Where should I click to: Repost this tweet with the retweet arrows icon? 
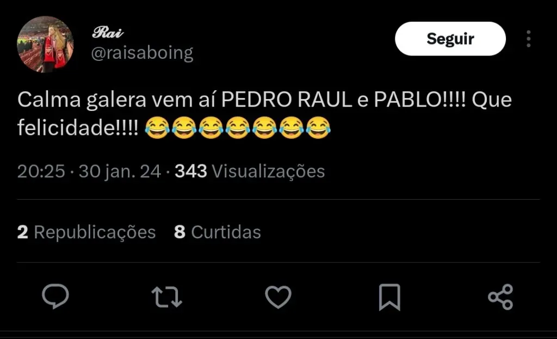click(x=166, y=297)
